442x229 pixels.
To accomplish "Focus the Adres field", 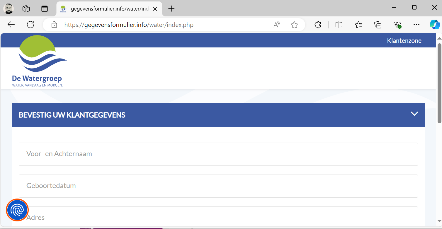I will pyautogui.click(x=218, y=217).
